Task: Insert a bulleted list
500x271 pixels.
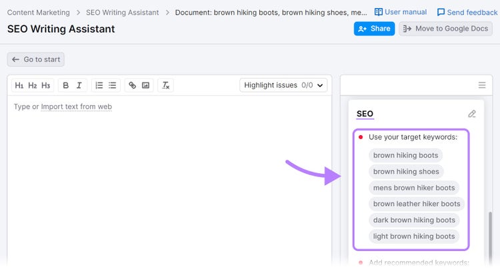Action: pos(112,85)
